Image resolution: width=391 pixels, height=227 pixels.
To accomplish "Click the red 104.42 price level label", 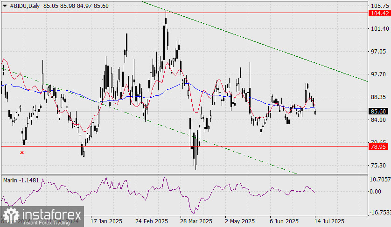I will point(379,13).
